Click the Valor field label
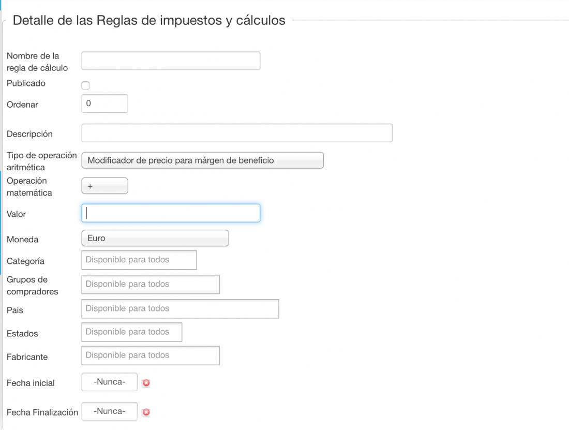The width and height of the screenshot is (569, 430). click(17, 214)
